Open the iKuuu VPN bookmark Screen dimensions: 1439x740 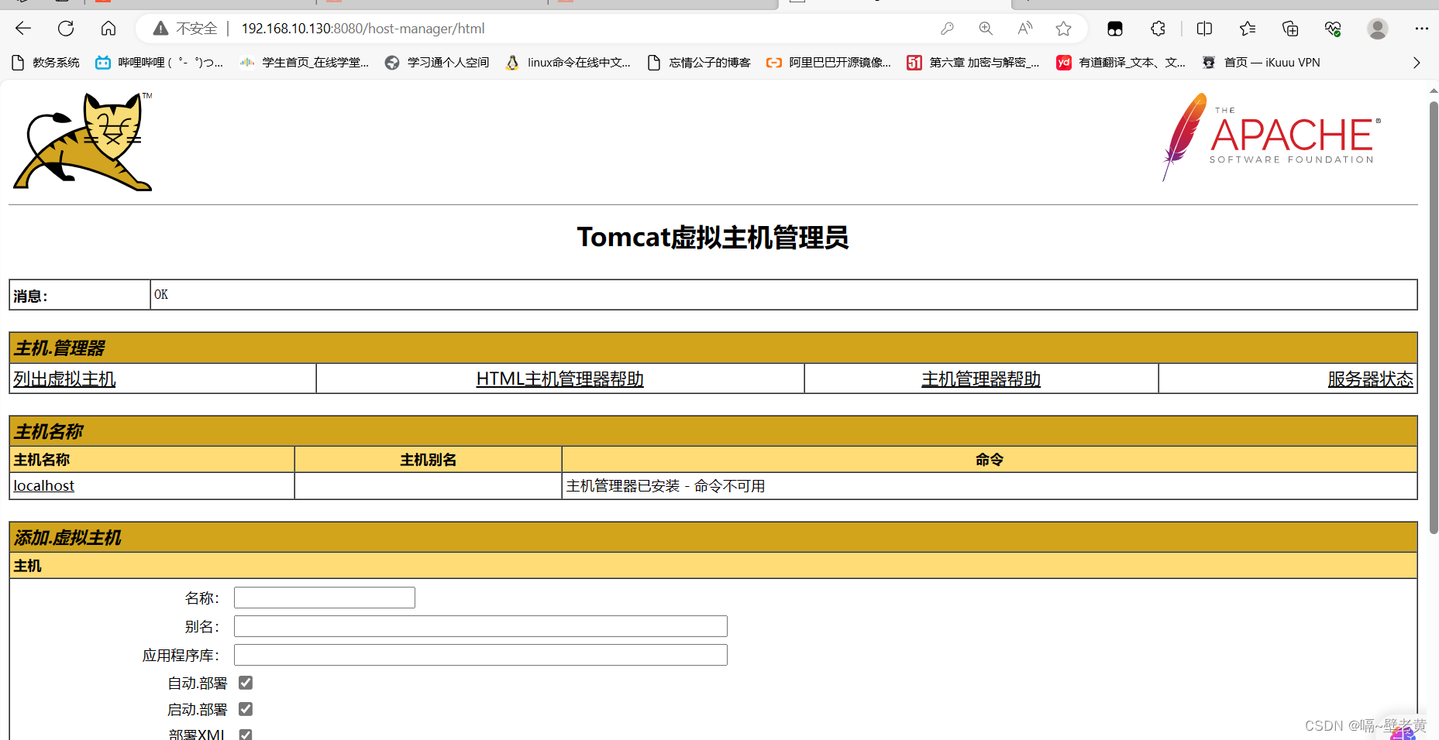[x=1261, y=63]
